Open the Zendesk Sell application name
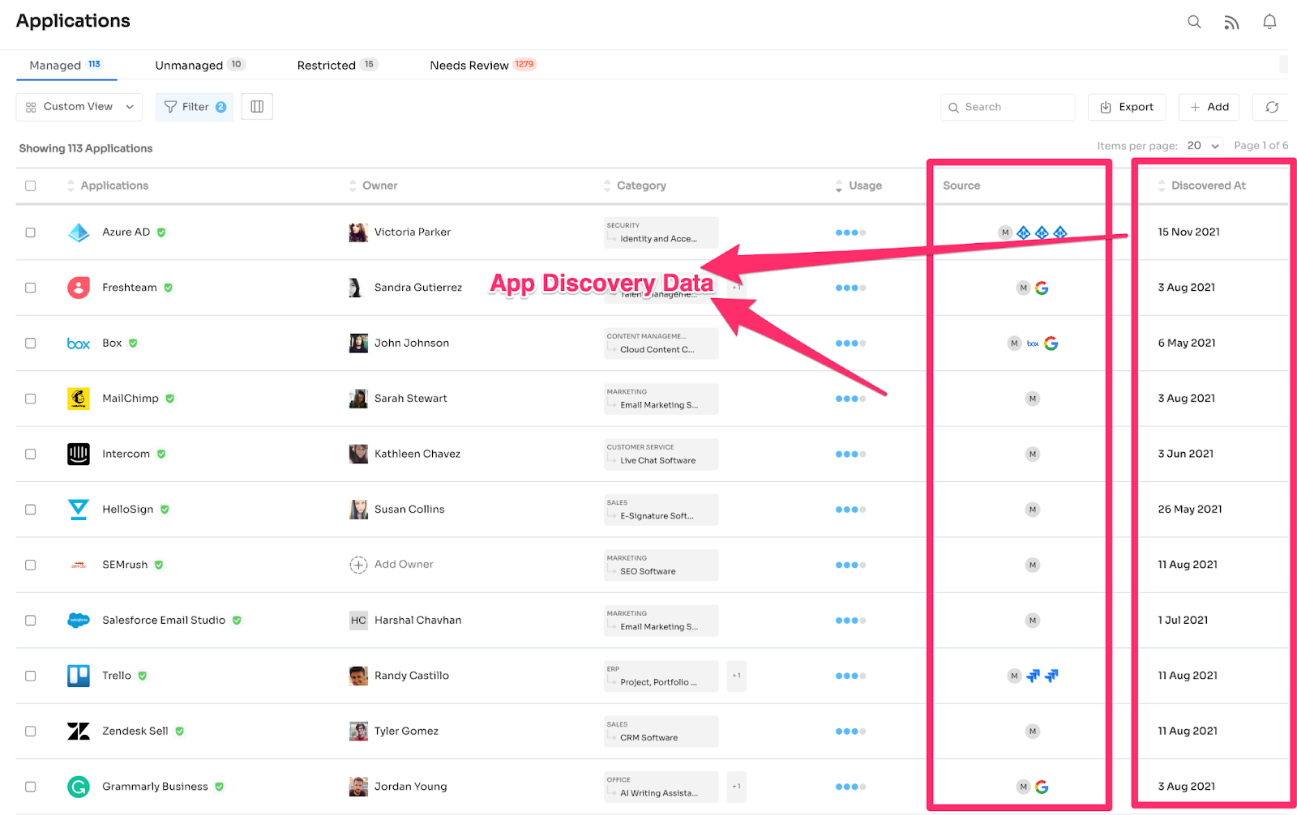 pos(135,732)
